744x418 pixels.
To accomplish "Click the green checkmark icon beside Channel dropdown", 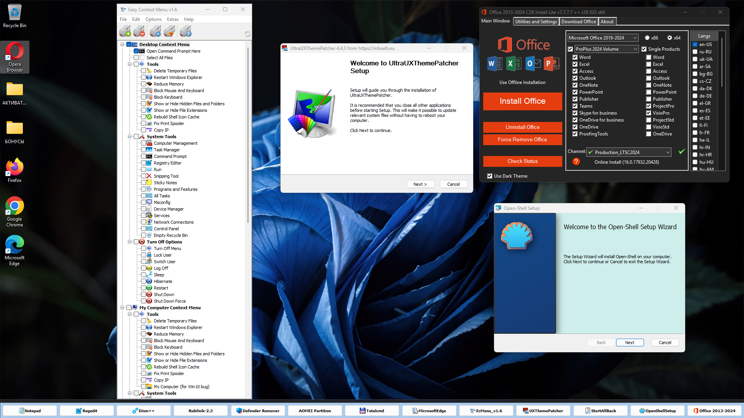I will (682, 152).
